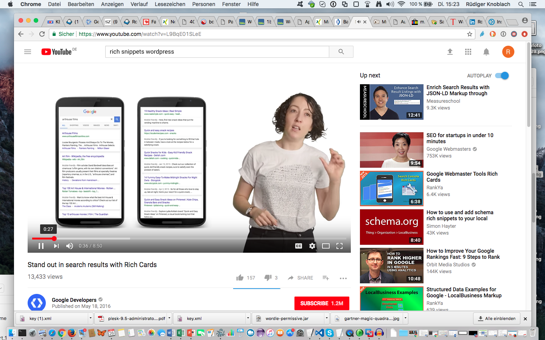Open Google Developers channel link
Image resolution: width=545 pixels, height=340 pixels.
tap(74, 300)
